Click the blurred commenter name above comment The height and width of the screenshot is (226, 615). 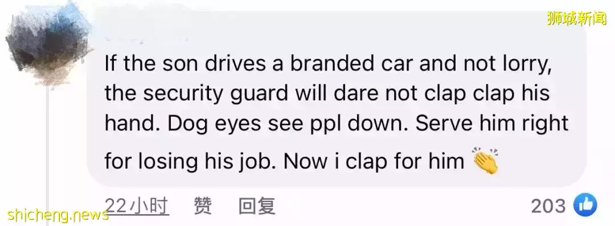(146, 39)
